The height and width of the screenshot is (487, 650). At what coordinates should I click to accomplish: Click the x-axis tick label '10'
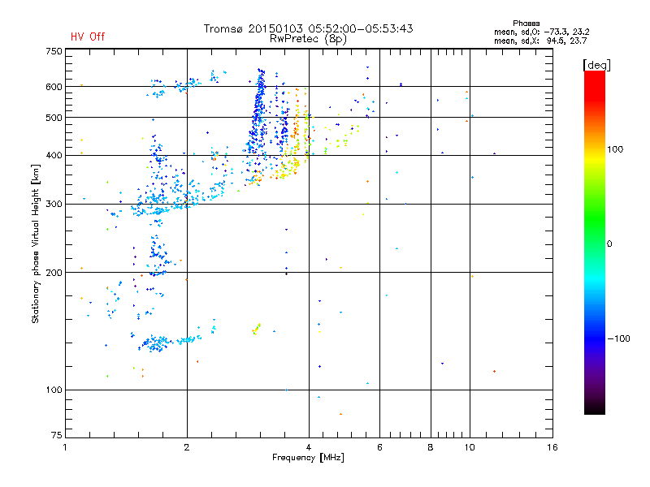[470, 447]
